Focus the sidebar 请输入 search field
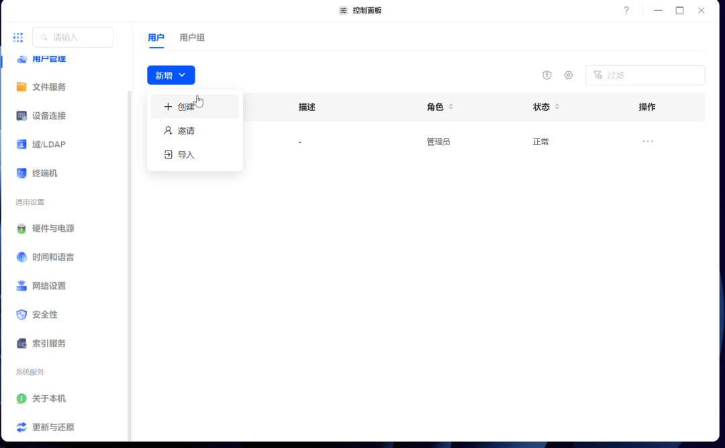The height and width of the screenshot is (448, 725). point(72,38)
